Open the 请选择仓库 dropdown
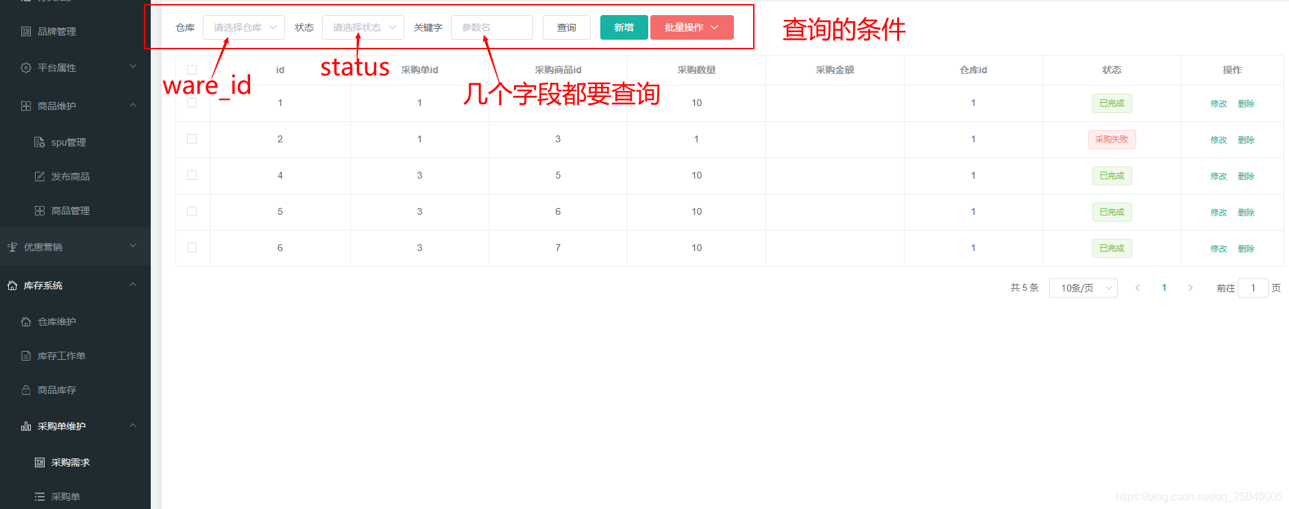 (244, 27)
